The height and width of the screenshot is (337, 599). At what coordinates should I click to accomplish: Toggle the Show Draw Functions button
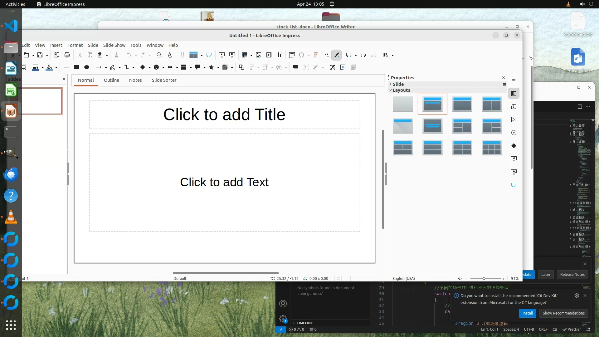pos(337,55)
